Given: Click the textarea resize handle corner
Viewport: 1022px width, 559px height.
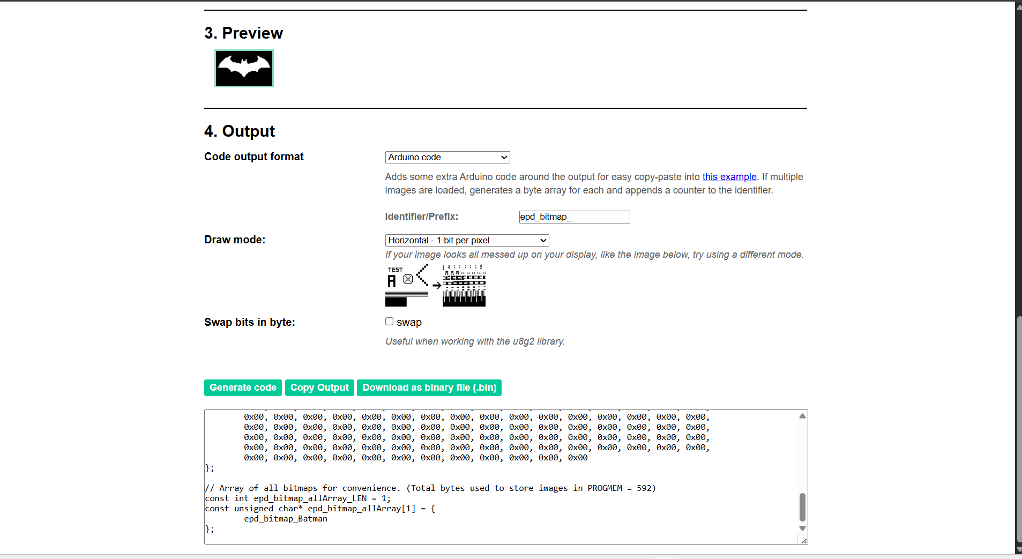Looking at the screenshot, I should pyautogui.click(x=804, y=540).
